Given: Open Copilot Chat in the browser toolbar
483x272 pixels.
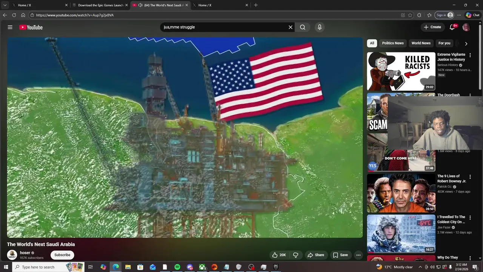Looking at the screenshot, I should tap(472, 15).
